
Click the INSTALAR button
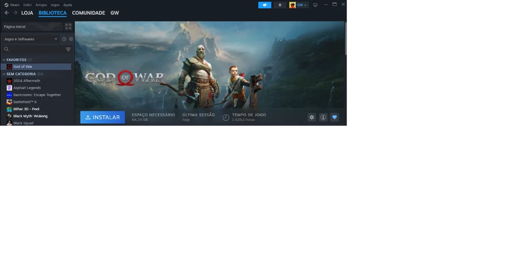103,117
